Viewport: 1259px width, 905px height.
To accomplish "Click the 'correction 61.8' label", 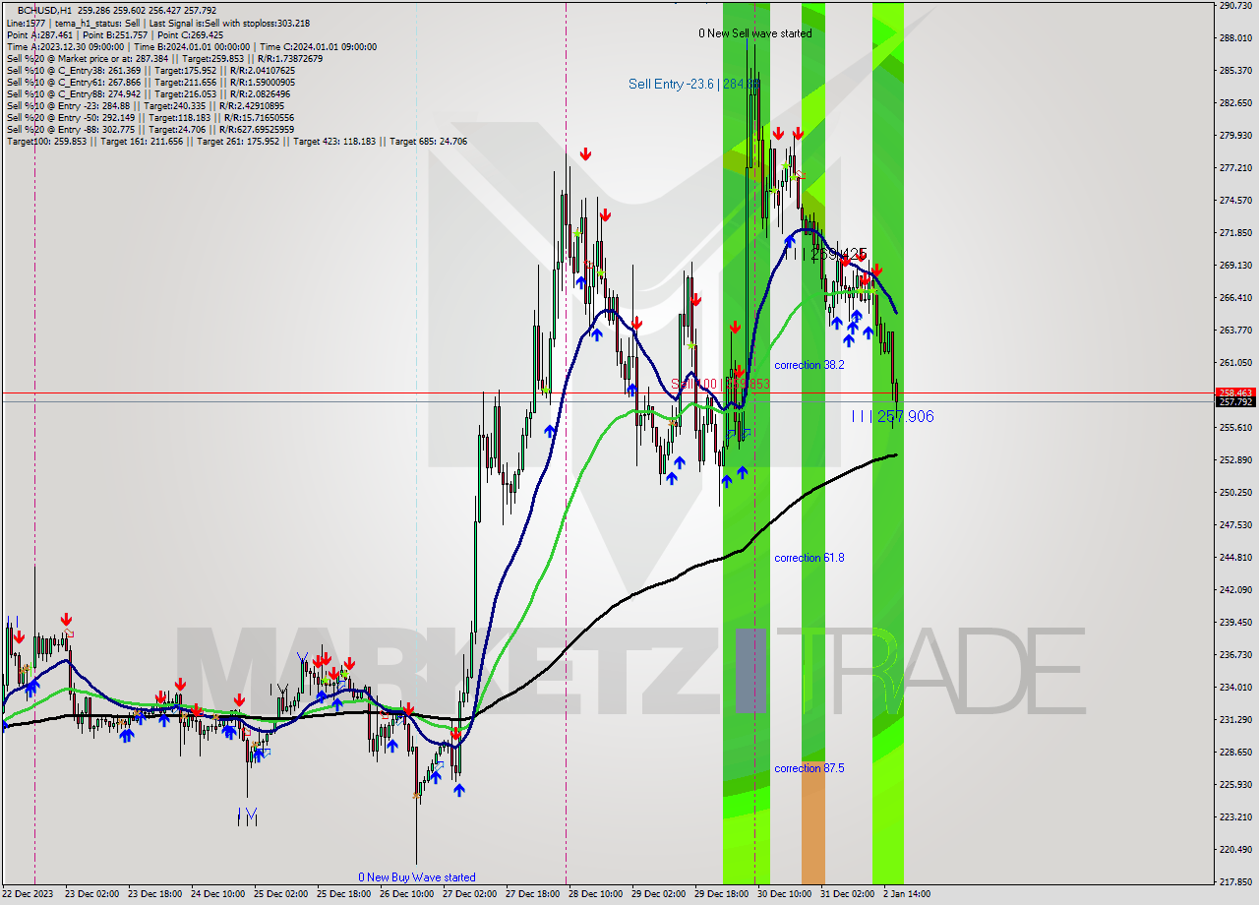I will 809,558.
